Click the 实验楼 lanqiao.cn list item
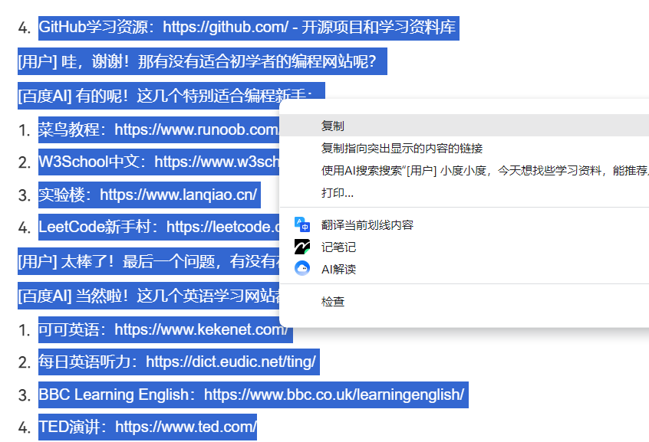649x442 pixels. click(150, 195)
